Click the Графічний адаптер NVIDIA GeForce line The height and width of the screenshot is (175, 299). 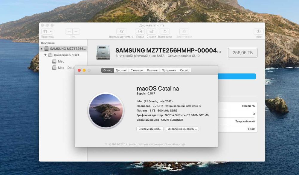pos(173,115)
